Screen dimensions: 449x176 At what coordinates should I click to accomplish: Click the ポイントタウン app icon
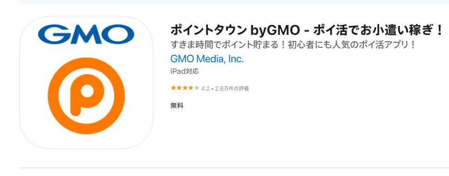(x=86, y=82)
